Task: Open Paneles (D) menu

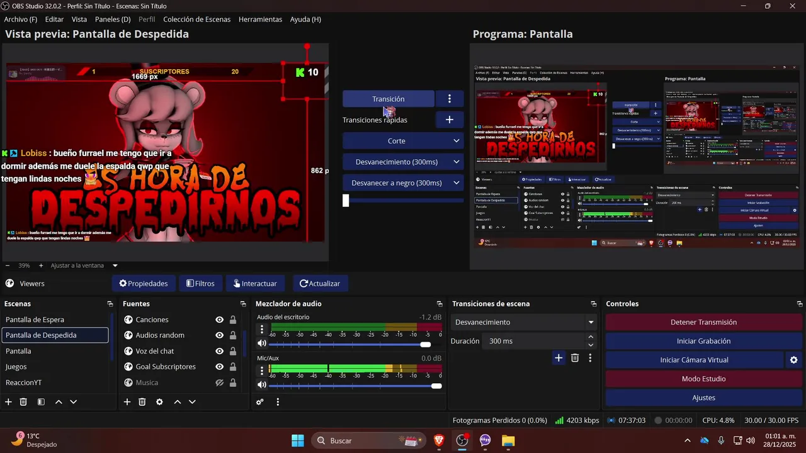Action: point(113,20)
